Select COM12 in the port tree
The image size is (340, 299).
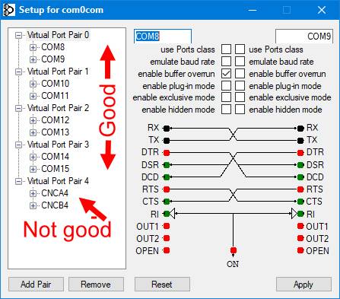[x=55, y=120]
